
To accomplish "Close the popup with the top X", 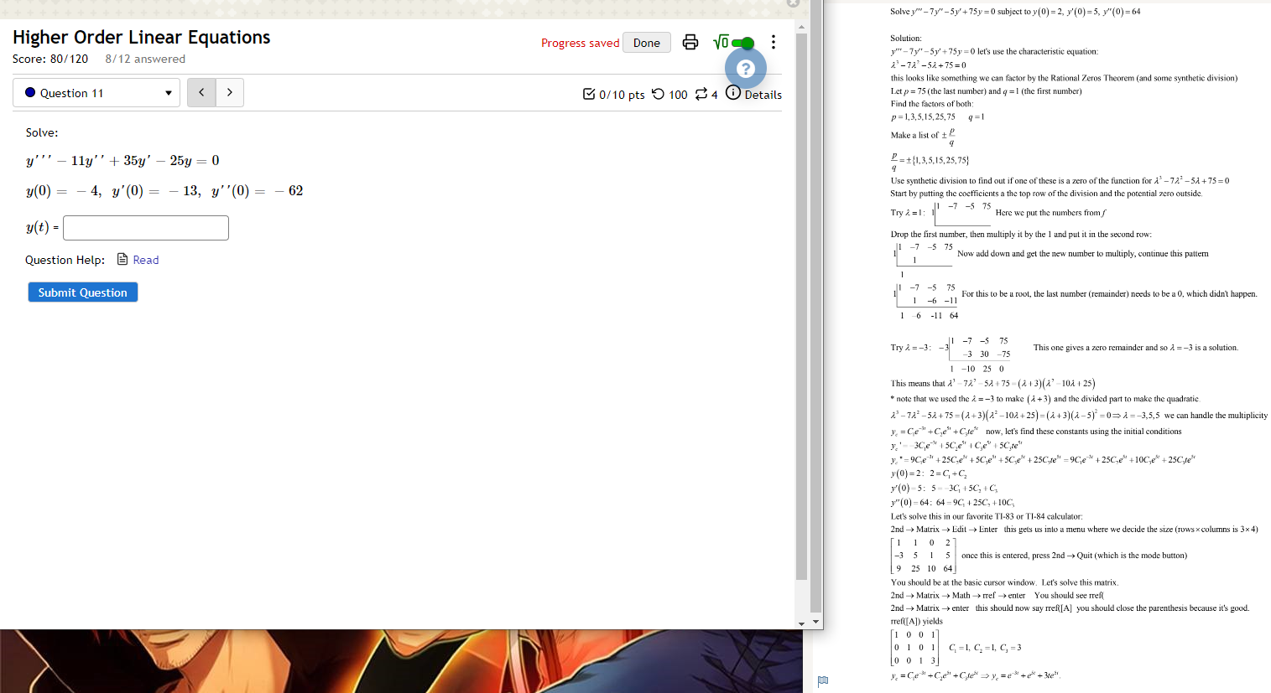I will pyautogui.click(x=793, y=3).
